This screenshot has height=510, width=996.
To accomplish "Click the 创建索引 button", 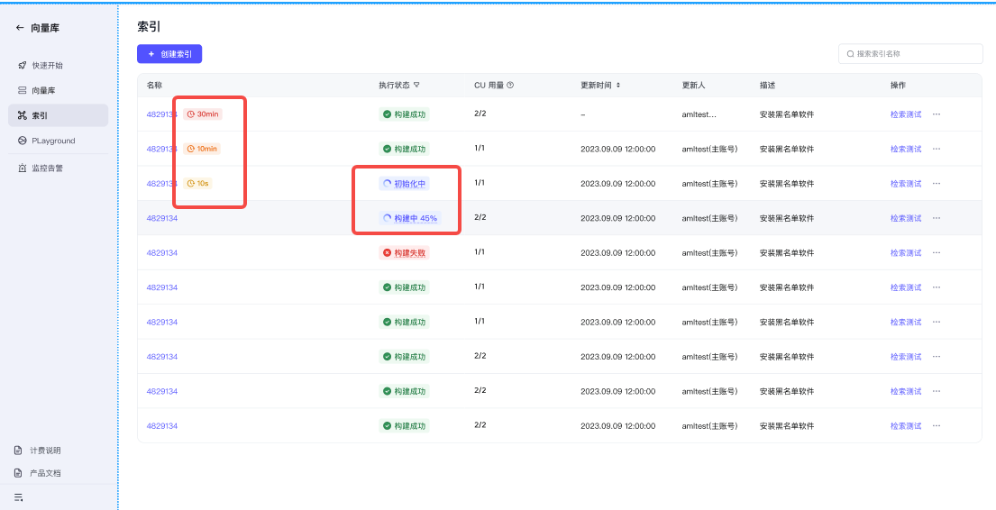I will [169, 54].
